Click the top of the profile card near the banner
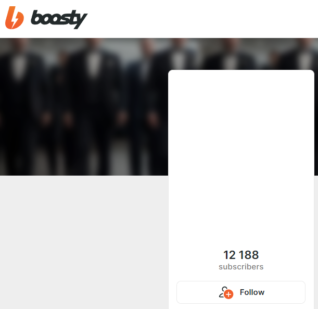Screen dimensions: 318x309 (241, 73)
